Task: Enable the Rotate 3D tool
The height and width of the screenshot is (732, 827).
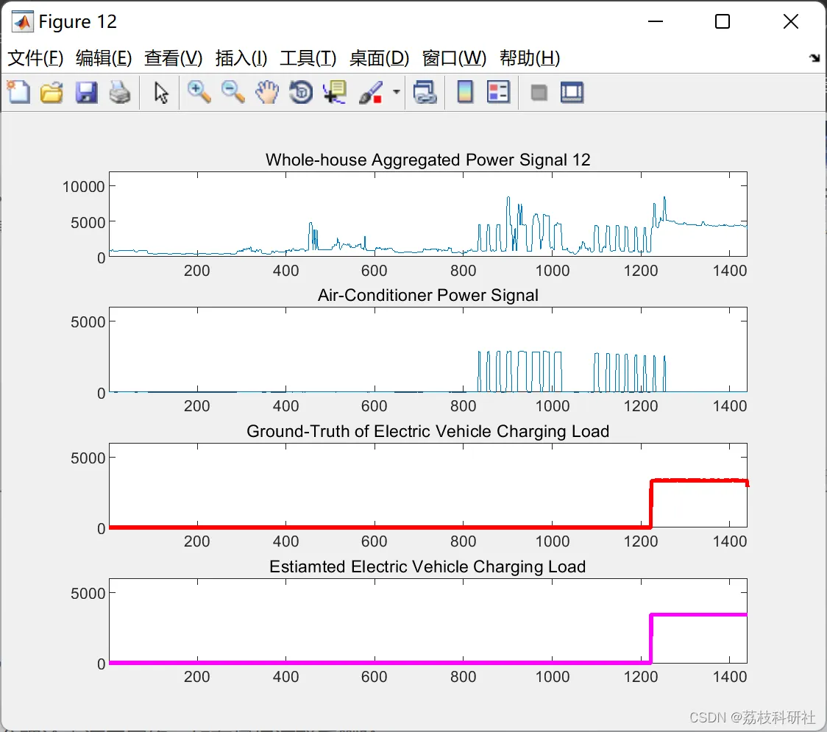Action: [301, 92]
